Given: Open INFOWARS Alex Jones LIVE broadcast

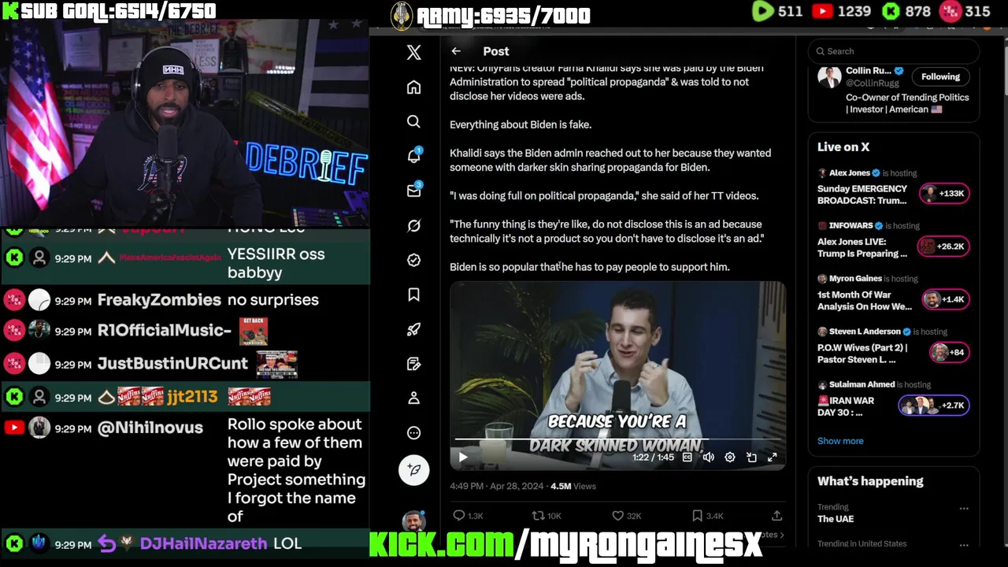Looking at the screenshot, I should (862, 247).
